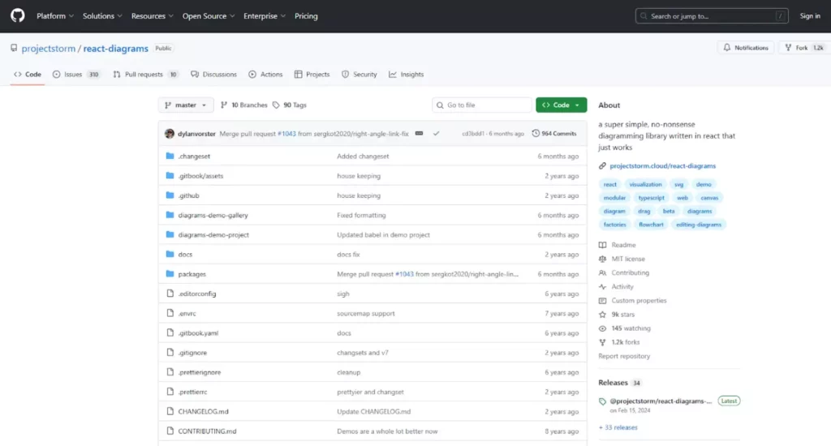Switch to the Insights tab
This screenshot has width=831, height=446.
[x=407, y=74]
